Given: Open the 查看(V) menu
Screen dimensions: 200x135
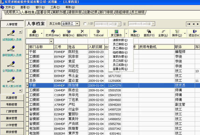Looking at the screenshot, I should [25, 7].
